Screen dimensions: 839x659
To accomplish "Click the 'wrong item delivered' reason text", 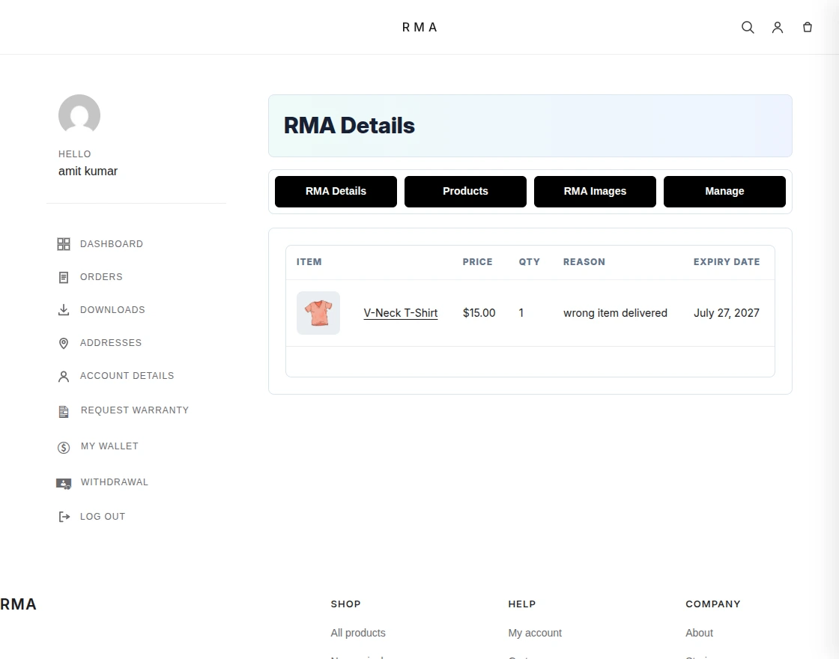I will (615, 313).
